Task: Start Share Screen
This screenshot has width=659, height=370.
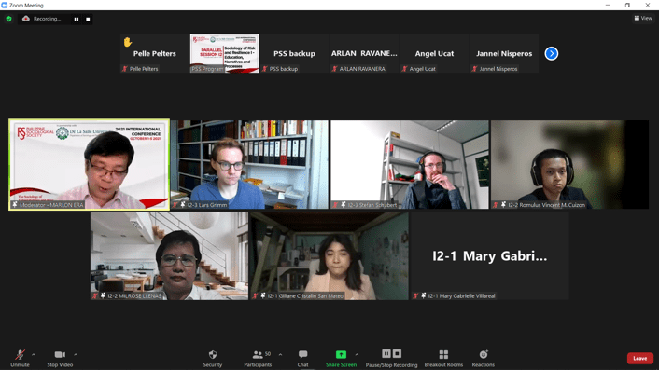Action: (x=341, y=358)
